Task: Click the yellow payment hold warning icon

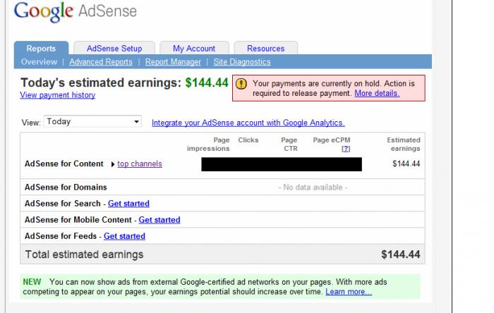Action: point(241,84)
